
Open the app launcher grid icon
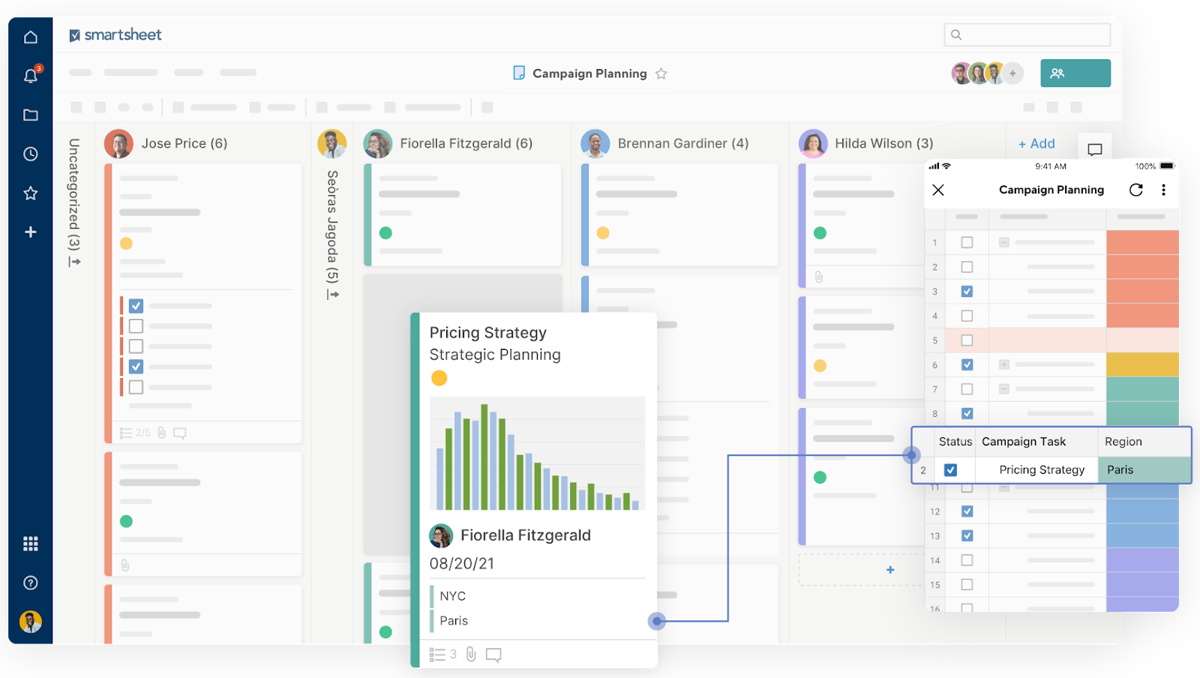pos(30,543)
